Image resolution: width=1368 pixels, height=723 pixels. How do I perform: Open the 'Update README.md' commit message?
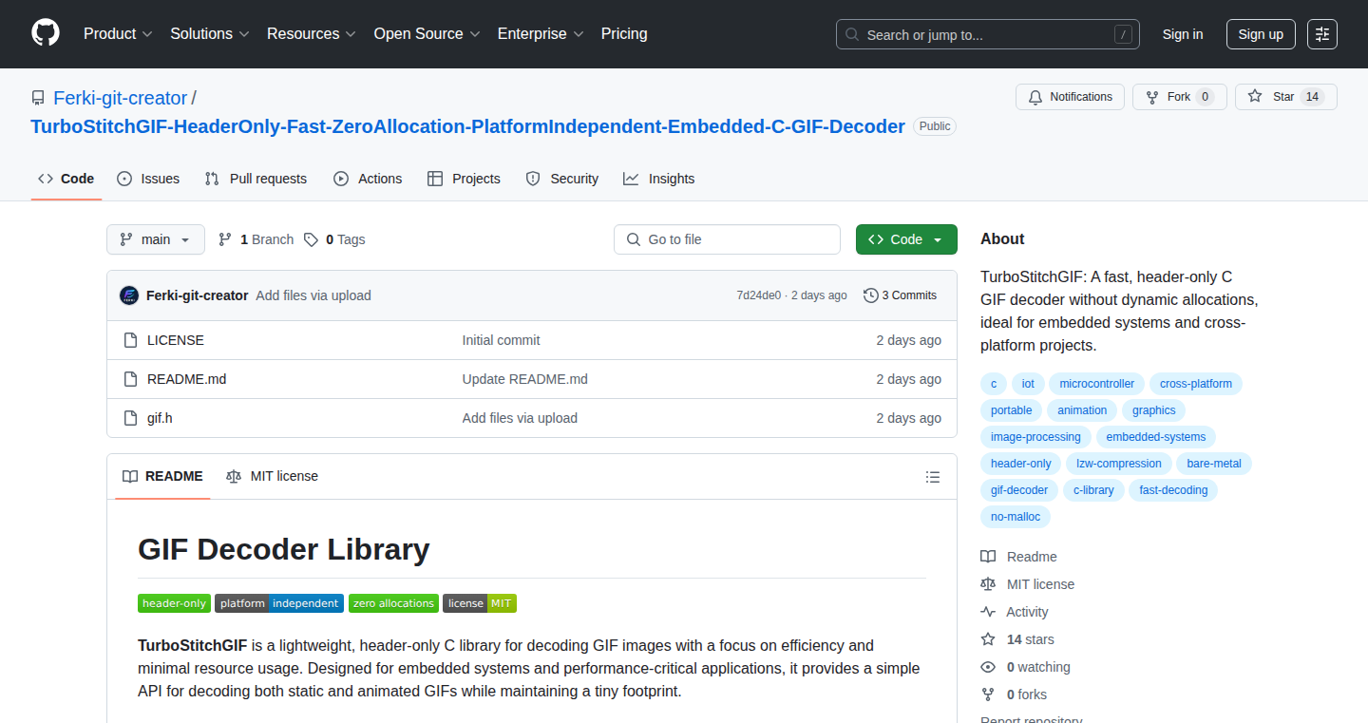(x=525, y=379)
